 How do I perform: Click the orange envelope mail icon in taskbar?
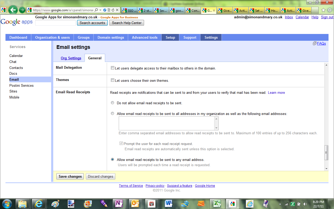pyautogui.click(x=201, y=204)
